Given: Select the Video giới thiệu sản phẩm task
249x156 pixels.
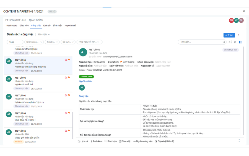Looking at the screenshot, I should tap(38, 136).
